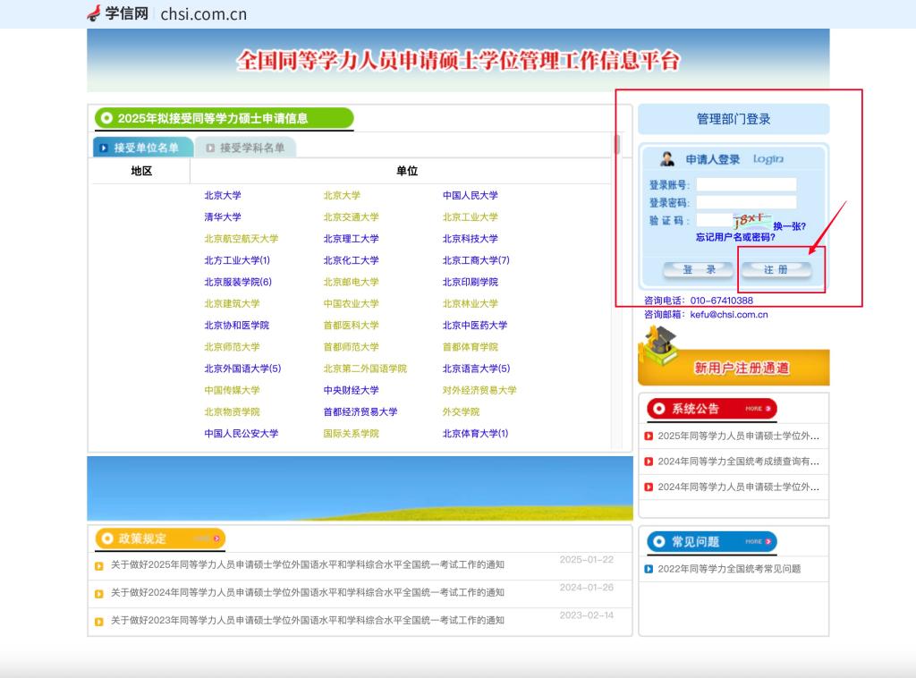The width and height of the screenshot is (916, 678).
Task: Focus the 登录密码 input field
Action: click(746, 203)
